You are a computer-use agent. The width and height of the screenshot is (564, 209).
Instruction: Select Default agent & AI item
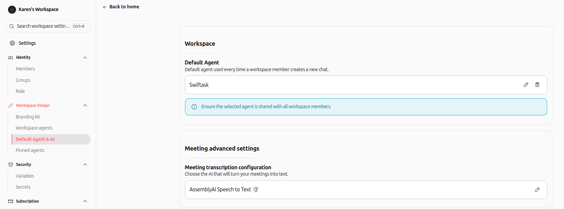click(51, 140)
